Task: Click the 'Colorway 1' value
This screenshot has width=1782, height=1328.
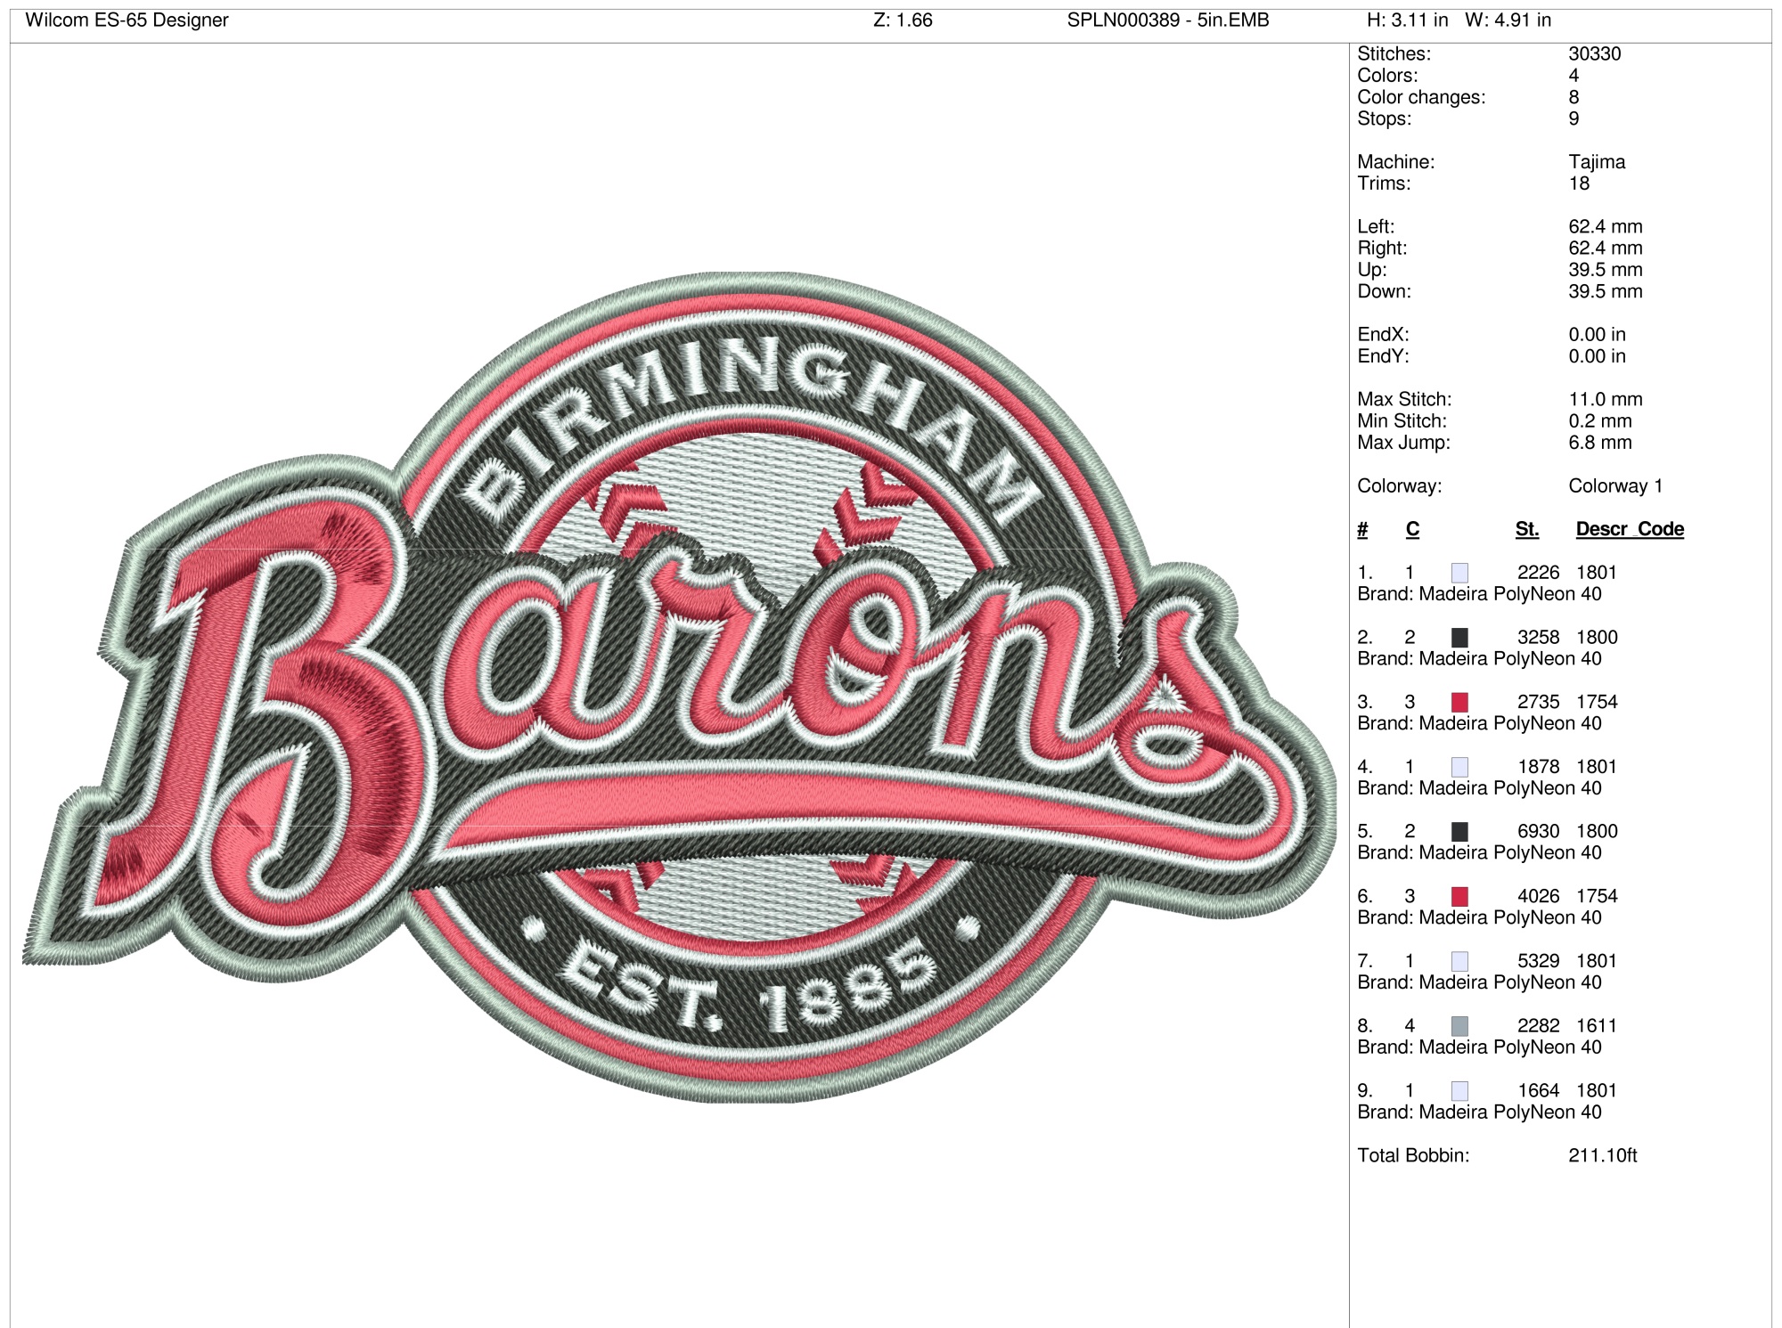Action: [1615, 486]
